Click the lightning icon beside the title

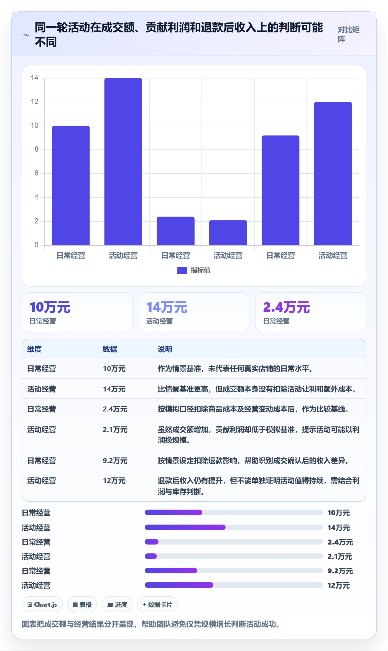26,35
